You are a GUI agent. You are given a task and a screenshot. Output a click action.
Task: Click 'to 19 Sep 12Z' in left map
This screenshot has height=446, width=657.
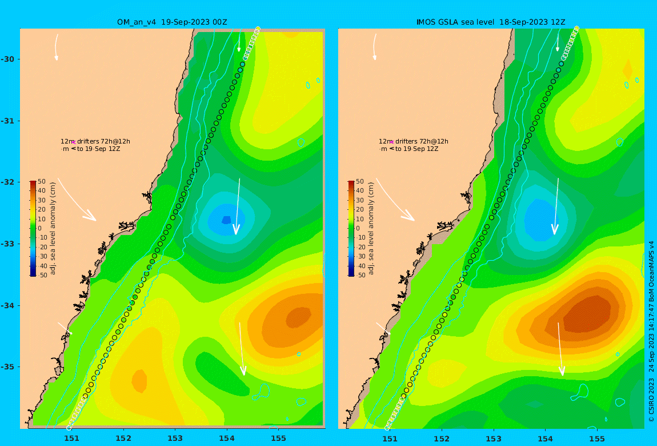(98, 149)
